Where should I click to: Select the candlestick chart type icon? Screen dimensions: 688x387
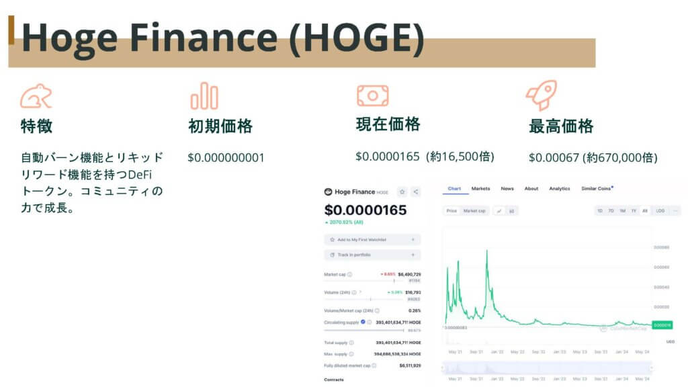(511, 211)
